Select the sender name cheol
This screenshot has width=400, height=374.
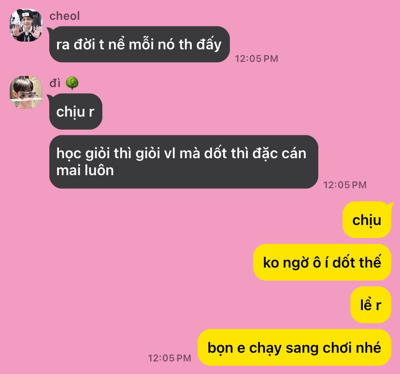(x=65, y=16)
